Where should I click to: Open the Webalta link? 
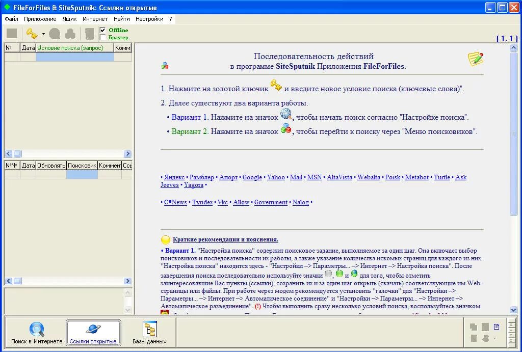(x=369, y=177)
